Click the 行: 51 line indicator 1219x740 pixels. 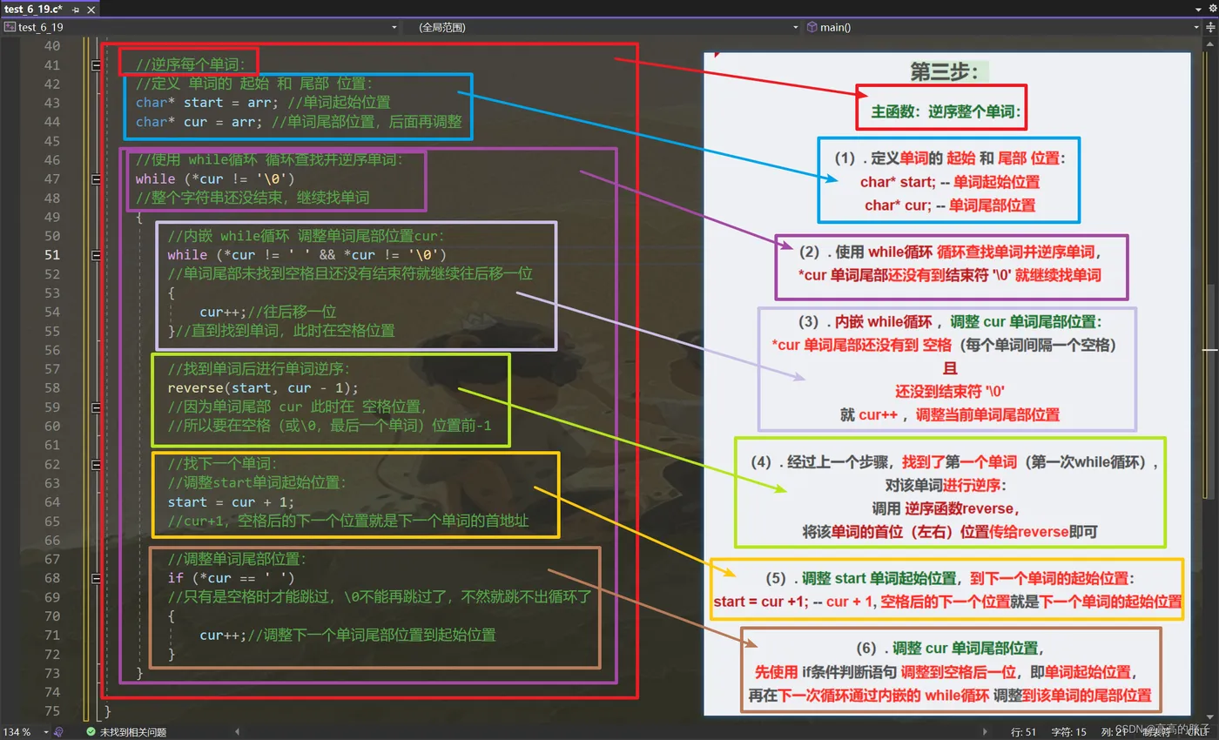pyautogui.click(x=1023, y=732)
